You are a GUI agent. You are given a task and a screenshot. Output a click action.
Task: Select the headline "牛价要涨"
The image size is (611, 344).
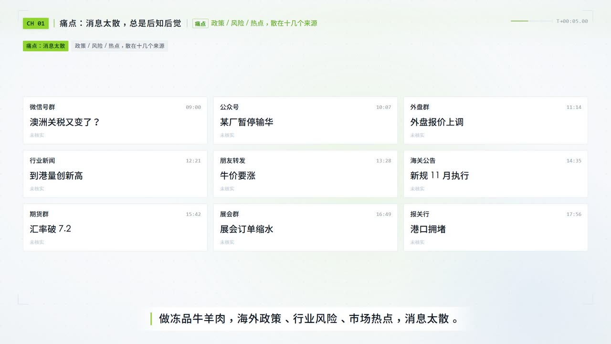pos(238,176)
